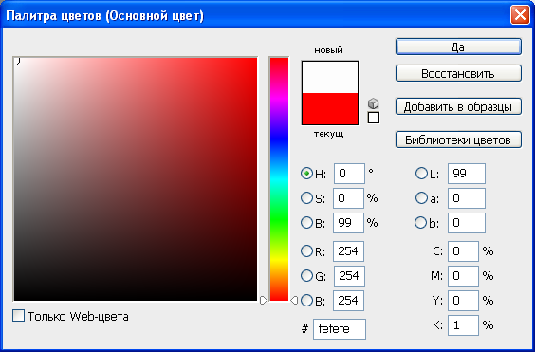The width and height of the screenshot is (535, 352).
Task: Click the vertical hue spectrum slider bar
Action: (x=279, y=179)
